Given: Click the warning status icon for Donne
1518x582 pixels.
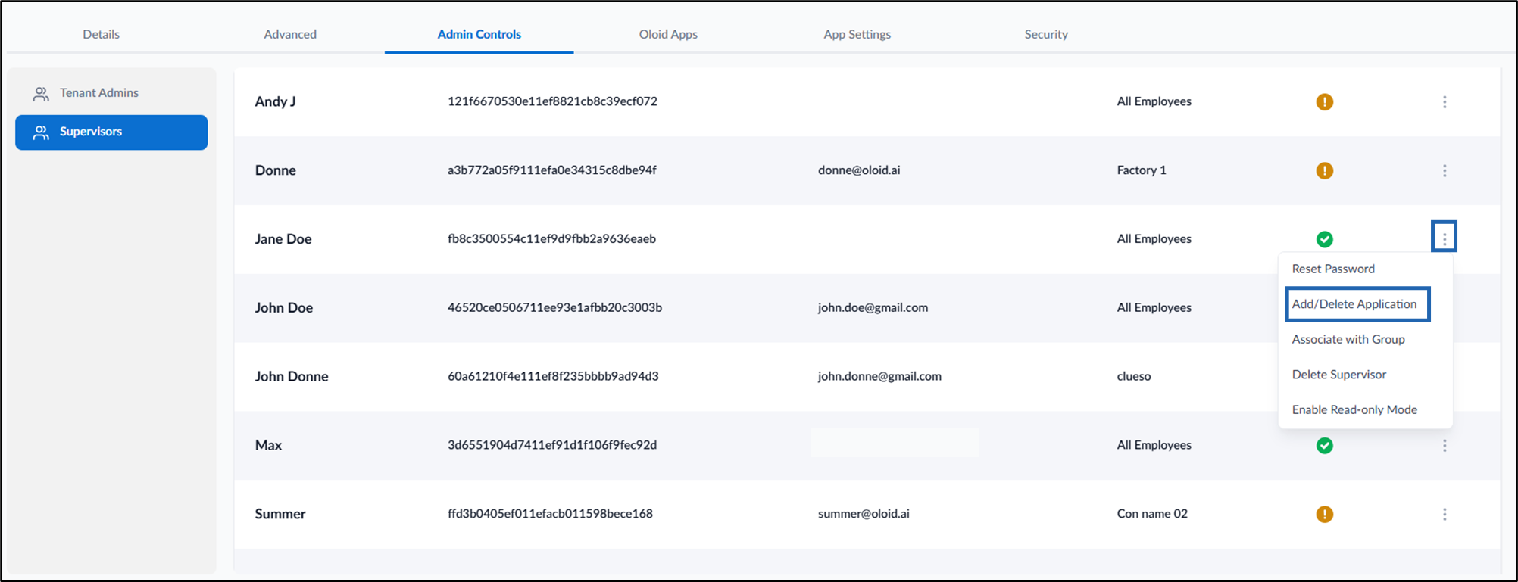Looking at the screenshot, I should [1324, 170].
